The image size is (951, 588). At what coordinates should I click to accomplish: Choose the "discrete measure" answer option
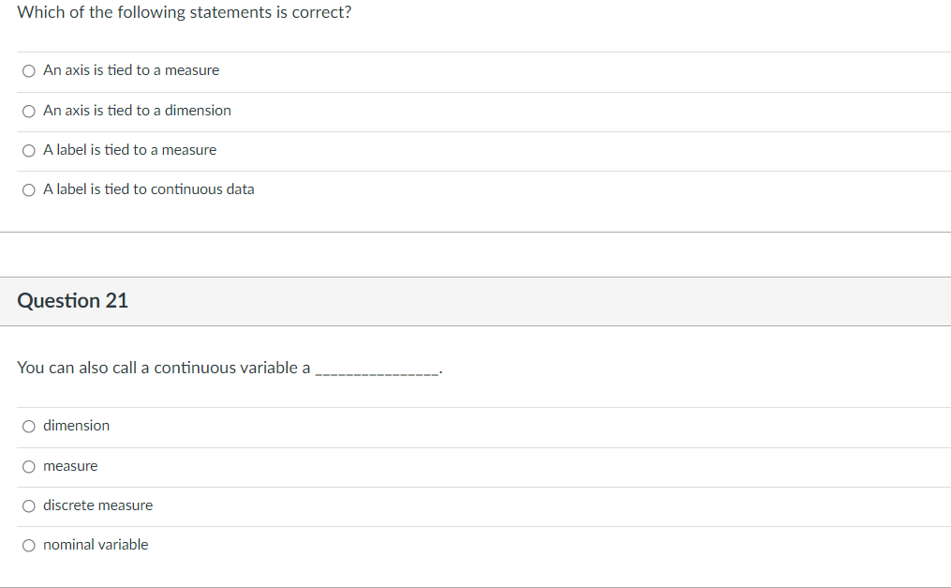[28, 505]
